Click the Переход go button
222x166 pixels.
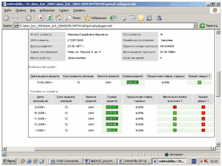click(209, 26)
